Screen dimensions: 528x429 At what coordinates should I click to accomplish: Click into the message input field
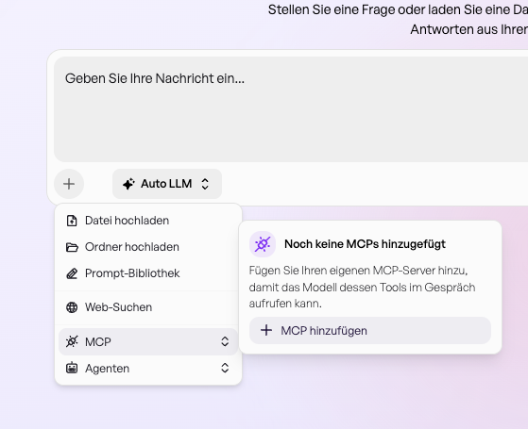[291, 109]
